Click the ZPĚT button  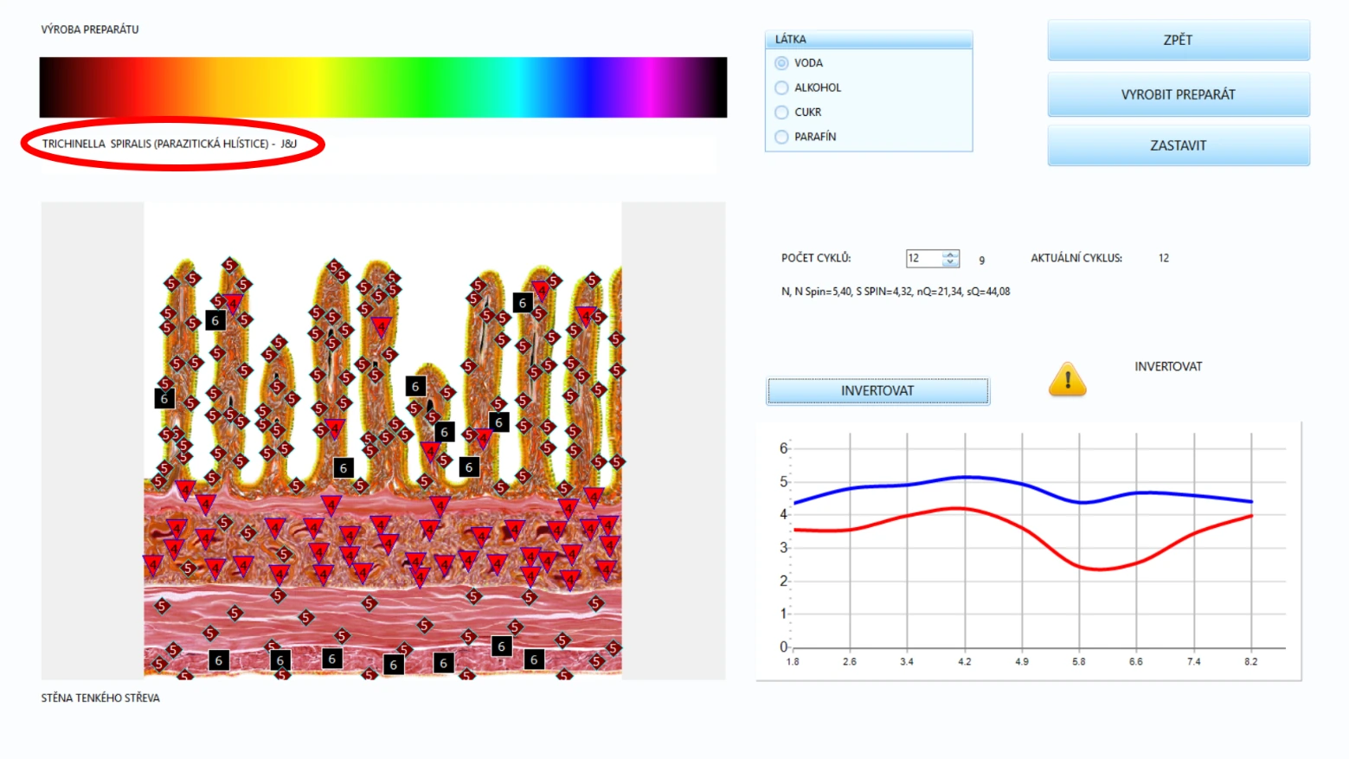pyautogui.click(x=1178, y=40)
